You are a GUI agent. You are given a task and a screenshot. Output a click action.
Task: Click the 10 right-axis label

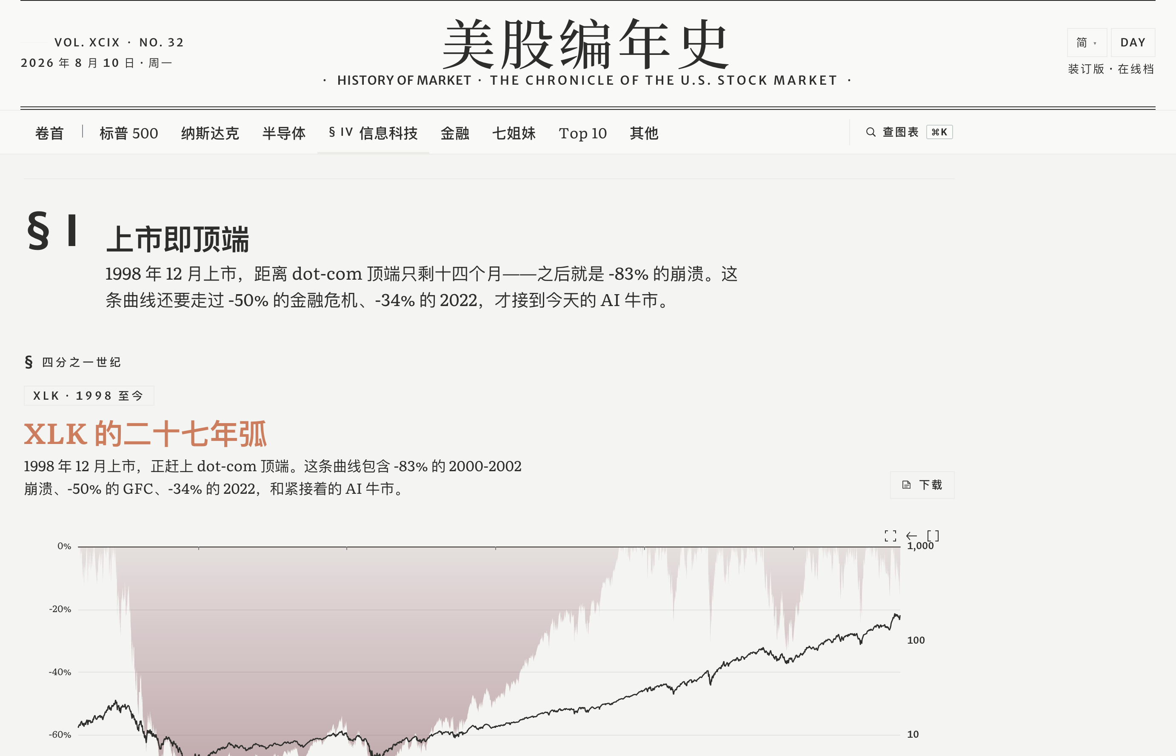pyautogui.click(x=913, y=734)
